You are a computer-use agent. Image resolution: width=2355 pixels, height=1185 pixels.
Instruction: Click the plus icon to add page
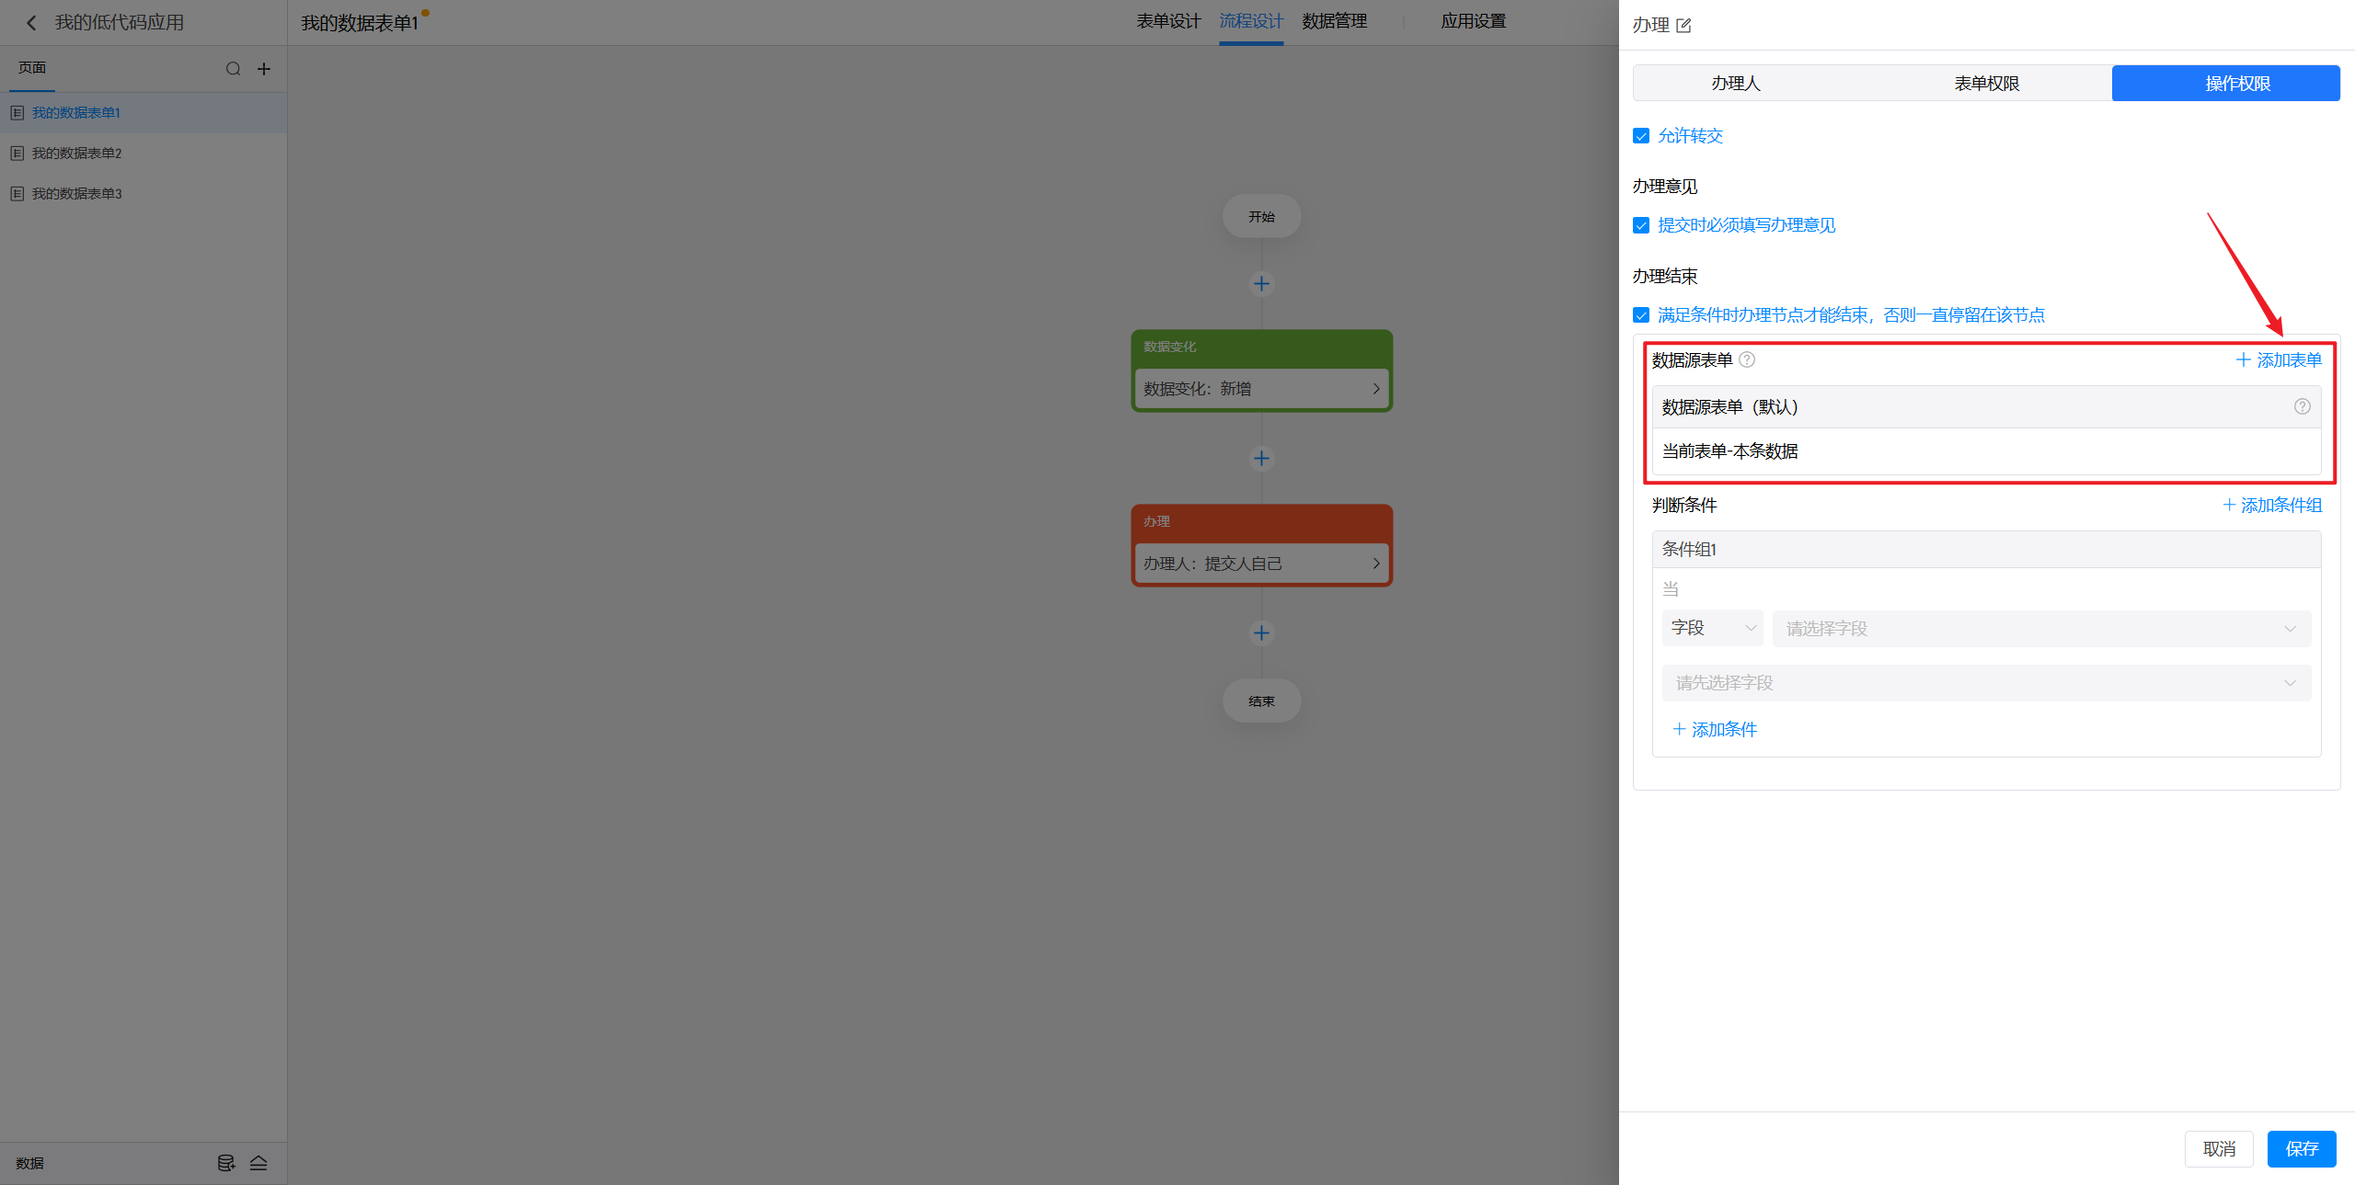point(264,69)
